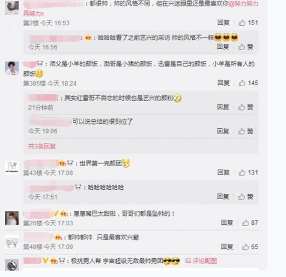Like the 哈哈哈哈哈哈 reply at 17:51
Screen dimensions: 286x277
click(246, 197)
